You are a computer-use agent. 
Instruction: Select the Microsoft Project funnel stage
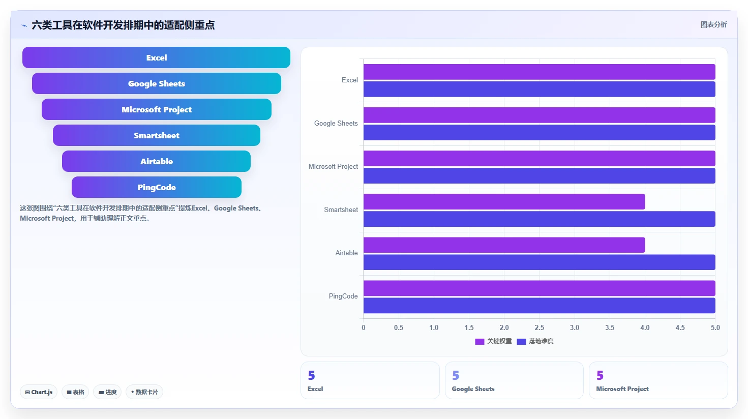(156, 109)
